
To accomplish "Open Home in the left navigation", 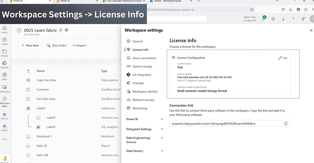I will coord(4,29).
